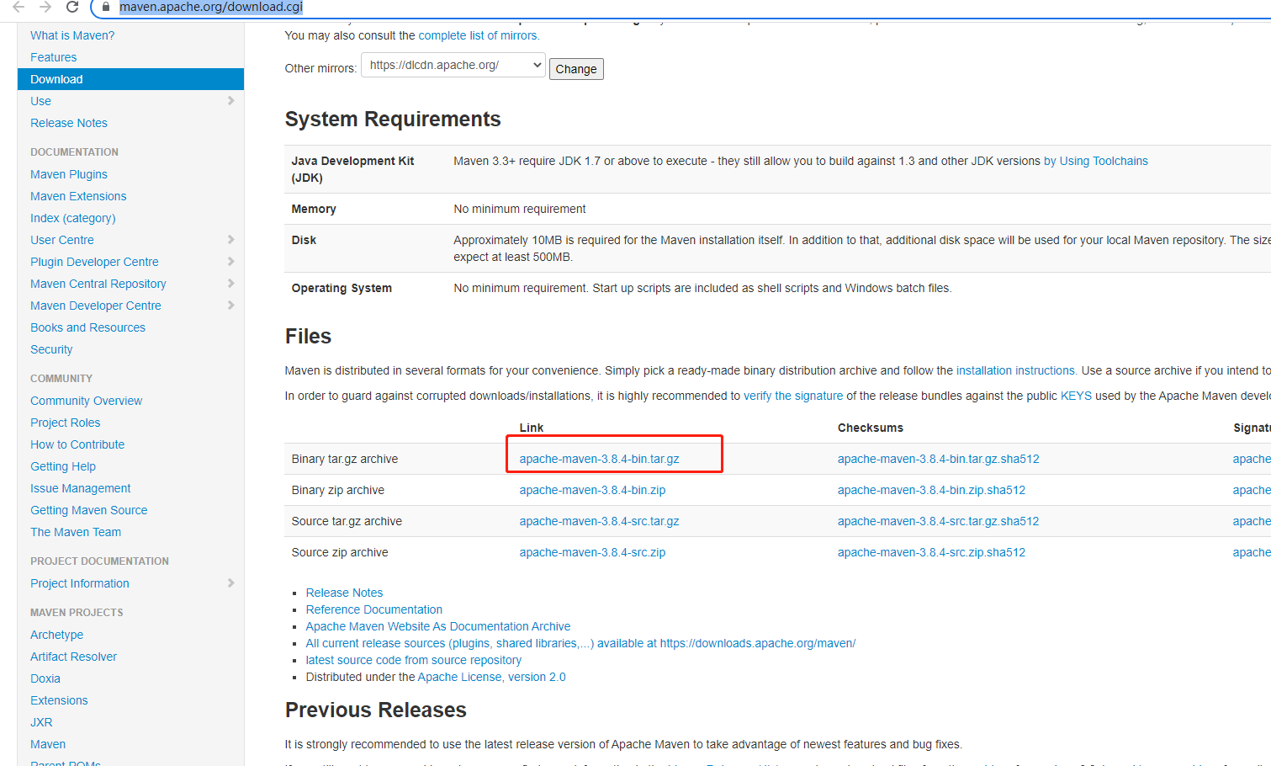This screenshot has width=1271, height=766.
Task: Select the Download sidebar item
Action: click(130, 79)
